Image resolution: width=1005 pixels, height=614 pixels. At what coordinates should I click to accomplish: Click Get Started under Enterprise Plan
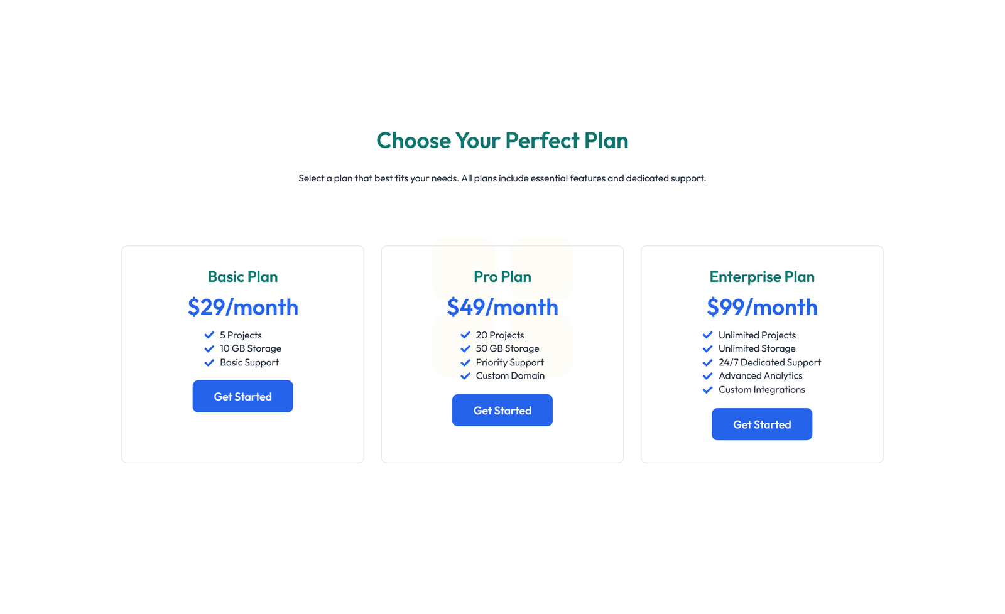pos(761,424)
